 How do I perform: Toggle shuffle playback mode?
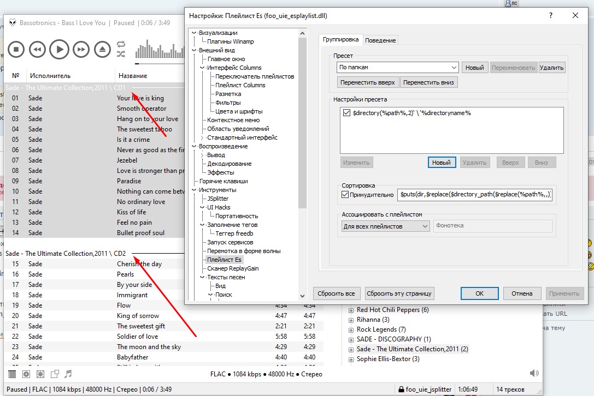coord(121,54)
